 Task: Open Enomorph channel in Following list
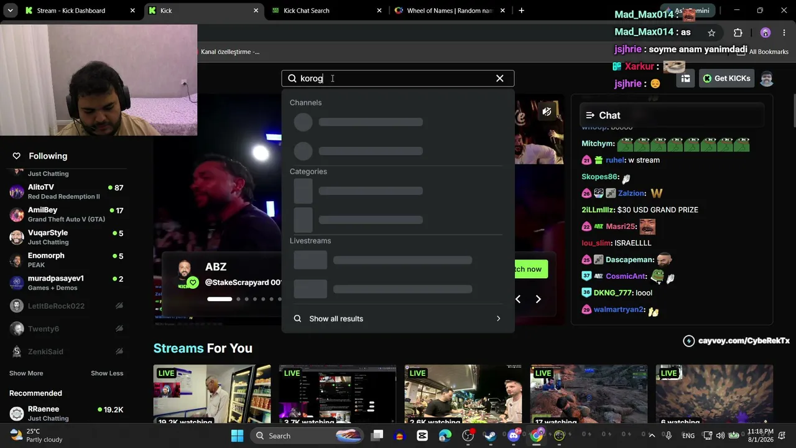(x=67, y=260)
